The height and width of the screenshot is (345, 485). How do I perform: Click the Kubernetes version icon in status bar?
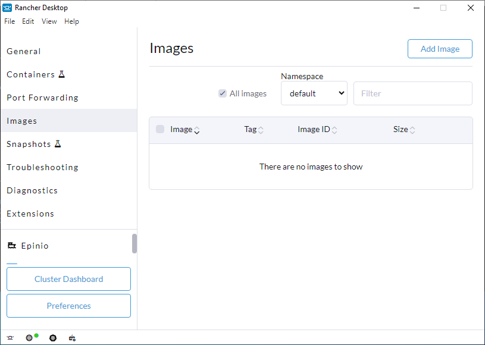click(x=53, y=338)
